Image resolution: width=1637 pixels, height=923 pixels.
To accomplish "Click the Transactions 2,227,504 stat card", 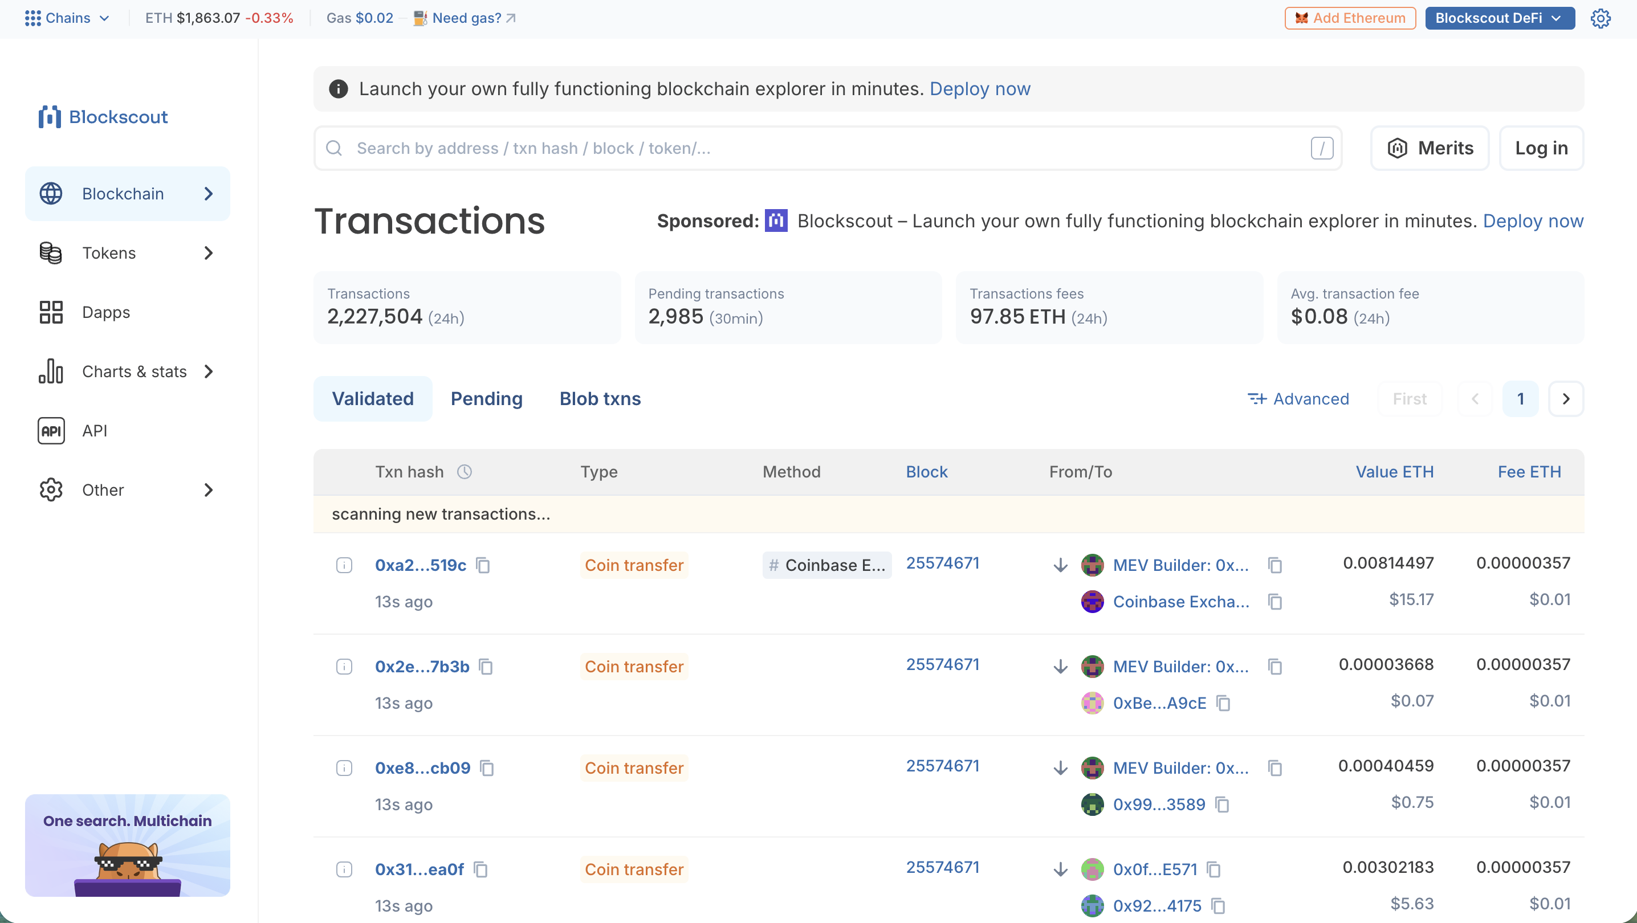I will (x=467, y=308).
